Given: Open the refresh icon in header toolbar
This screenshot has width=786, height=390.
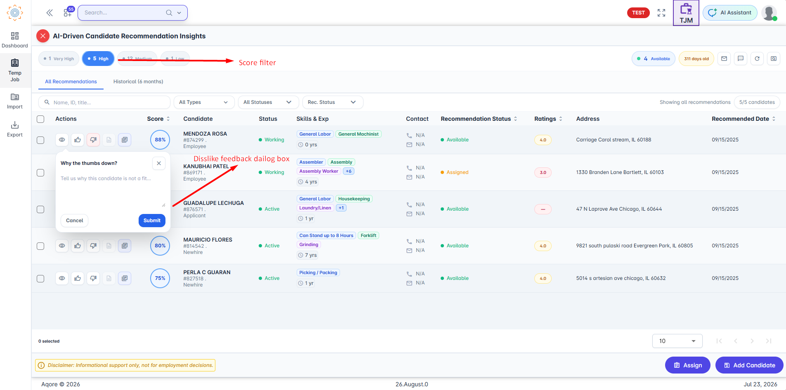Looking at the screenshot, I should pos(757,59).
